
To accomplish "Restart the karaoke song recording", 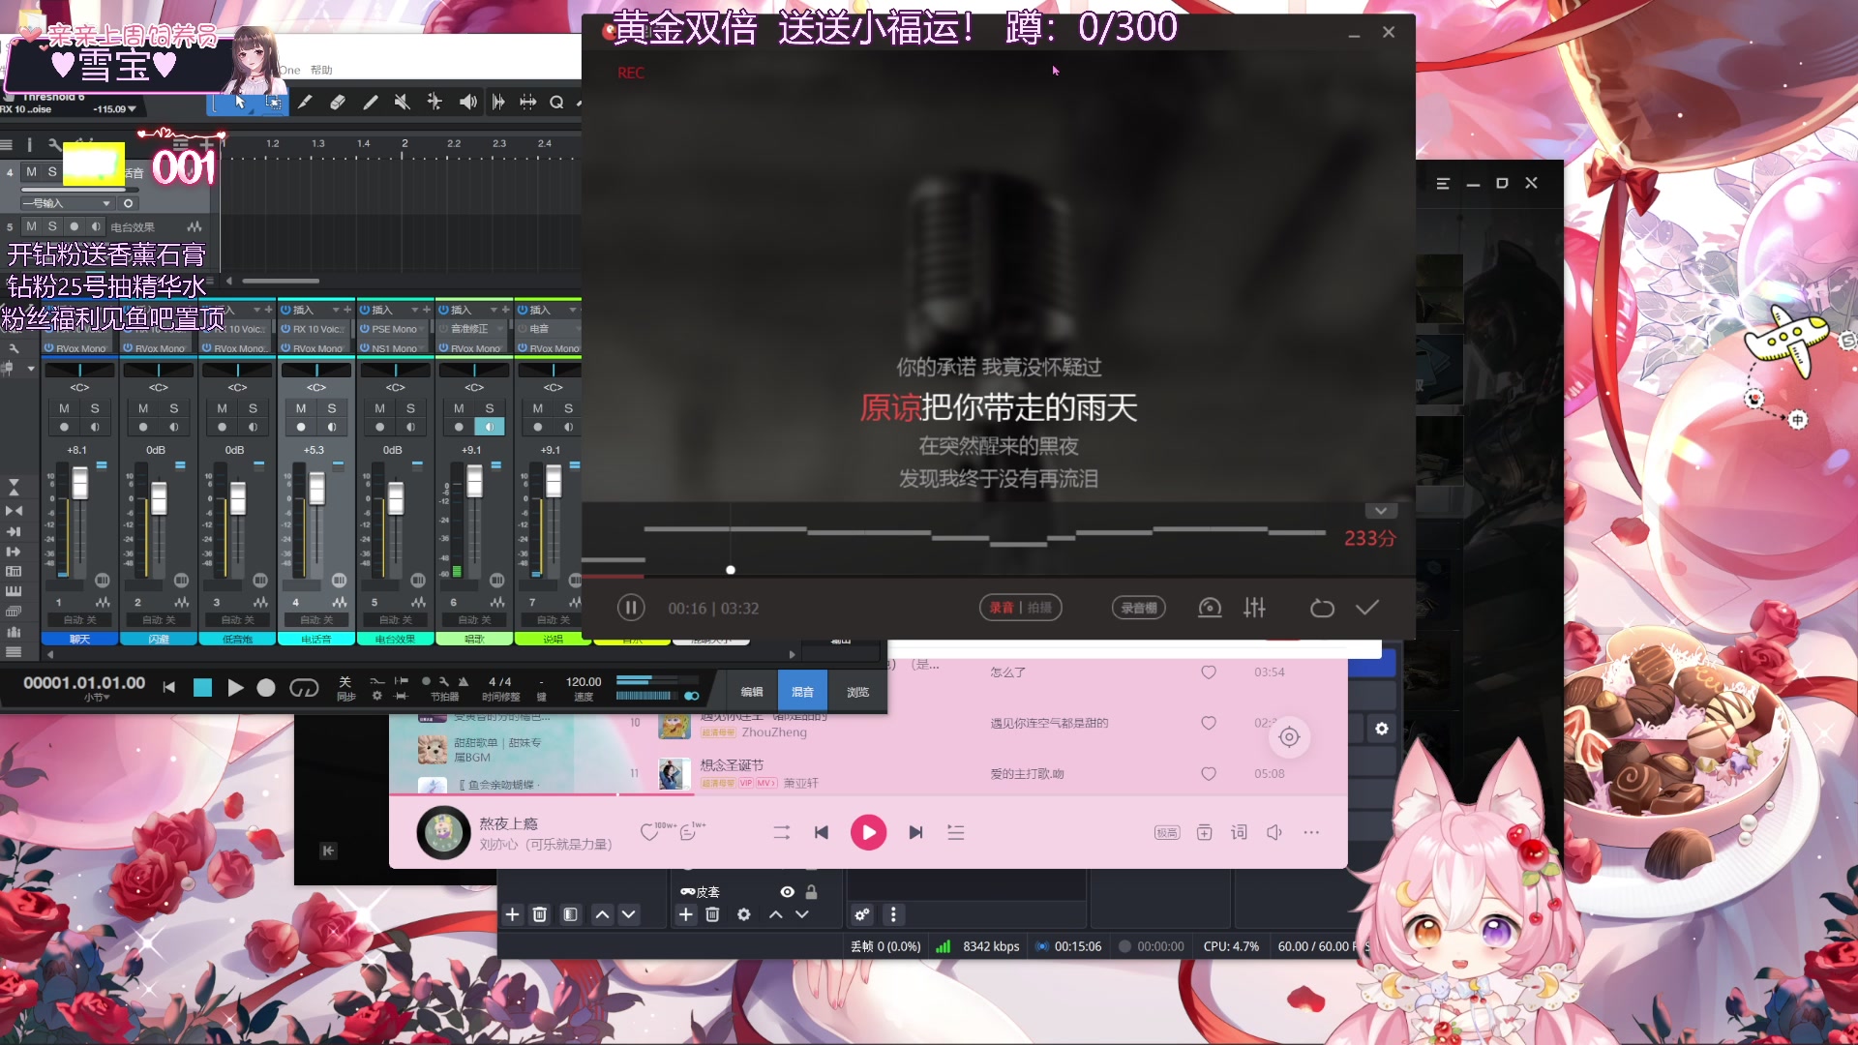I will point(1322,608).
